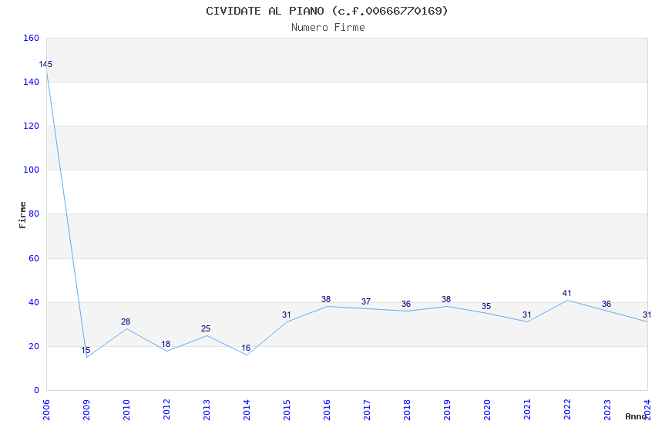Click the data label 18 for 2012
655x424 pixels.
(x=166, y=344)
